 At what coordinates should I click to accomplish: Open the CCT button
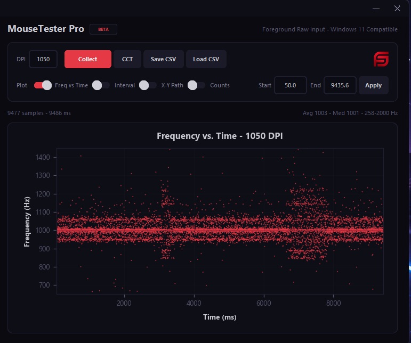point(127,59)
